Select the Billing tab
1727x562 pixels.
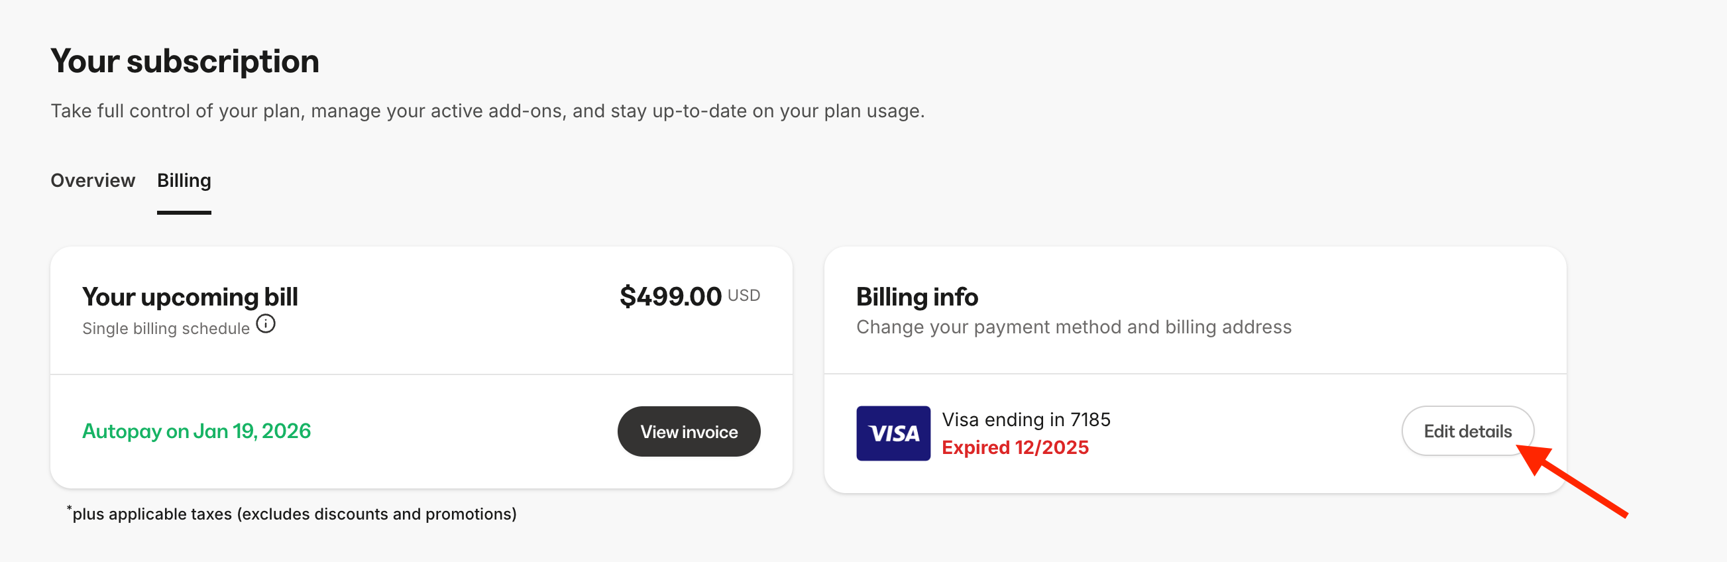tap(184, 180)
